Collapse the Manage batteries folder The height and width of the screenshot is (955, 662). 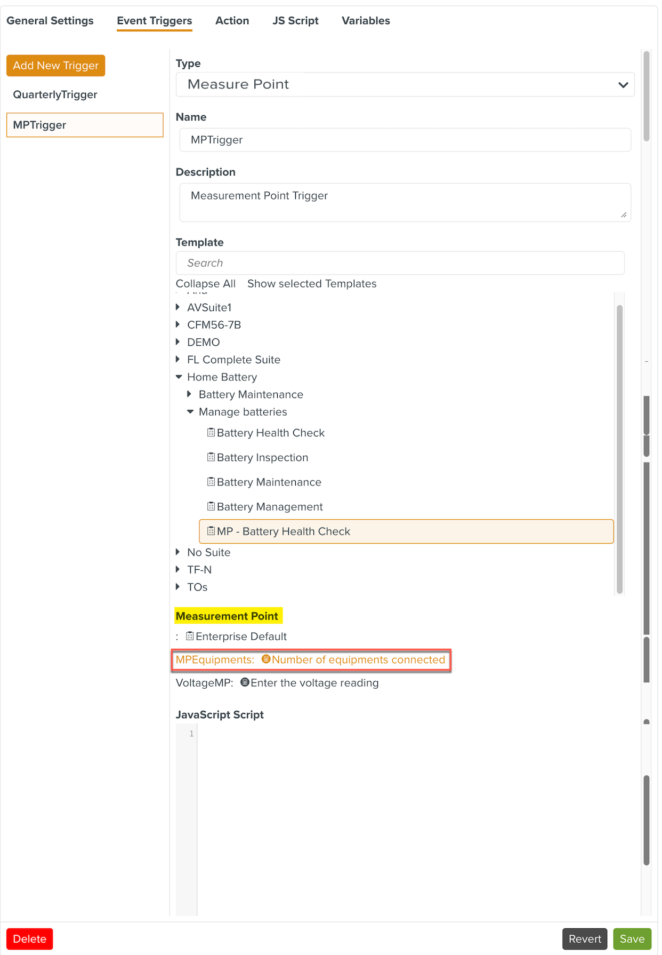190,412
